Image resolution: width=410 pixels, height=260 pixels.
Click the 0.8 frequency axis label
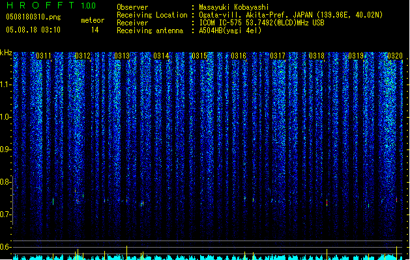click(x=5, y=182)
